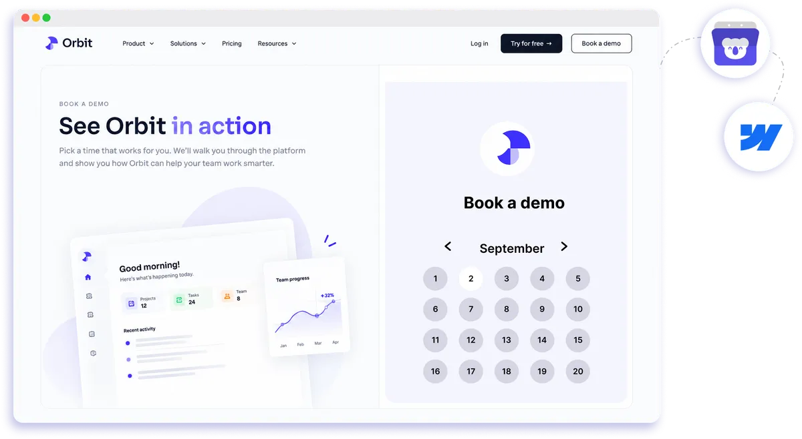Click the September month label
Viewport: 802px width, 439px height.
tap(512, 248)
